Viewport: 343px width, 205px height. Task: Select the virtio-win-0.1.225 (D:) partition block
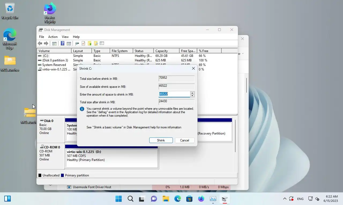click(112, 157)
